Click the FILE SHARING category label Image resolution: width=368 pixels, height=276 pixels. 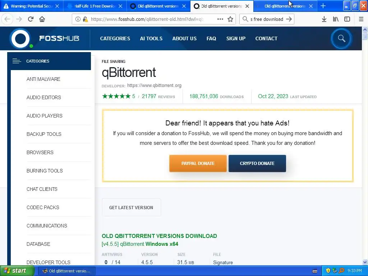pos(113,61)
